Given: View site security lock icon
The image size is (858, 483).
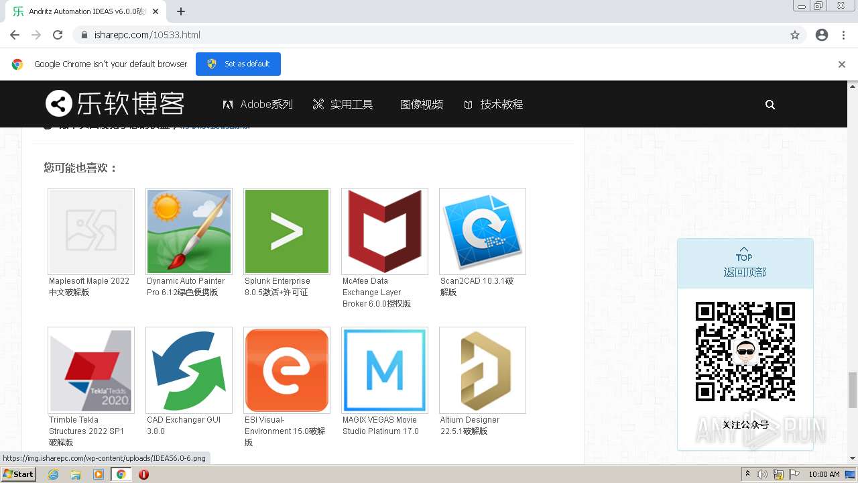Looking at the screenshot, I should click(x=84, y=35).
